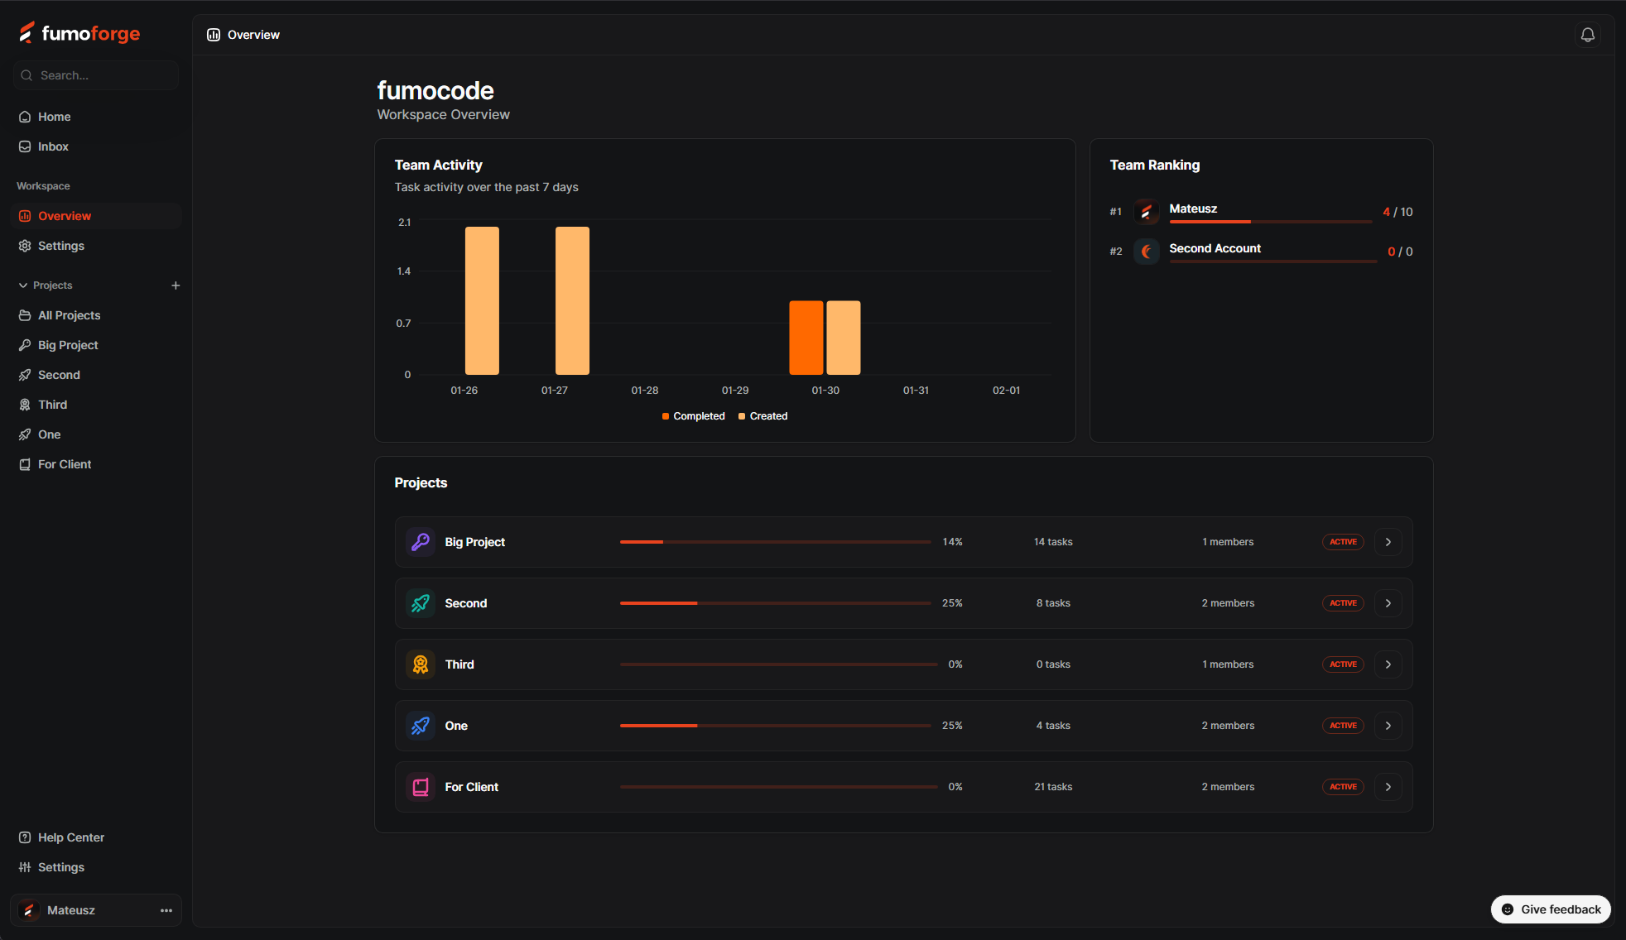
Task: Click the For Client book icon in Projects list
Action: (421, 787)
